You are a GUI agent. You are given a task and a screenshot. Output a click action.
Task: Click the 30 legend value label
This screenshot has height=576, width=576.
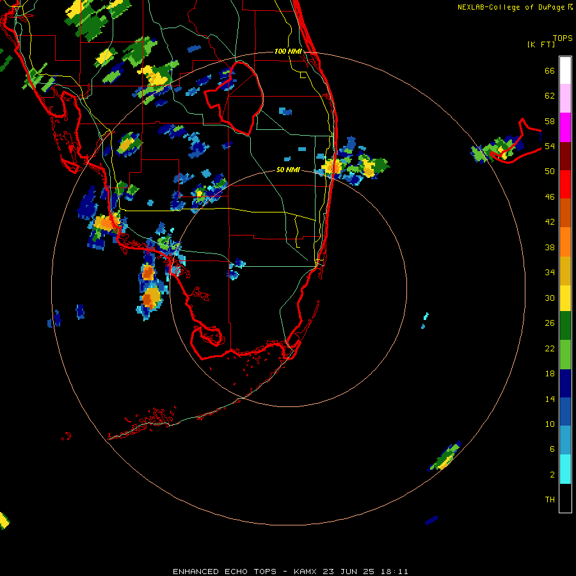(x=550, y=298)
